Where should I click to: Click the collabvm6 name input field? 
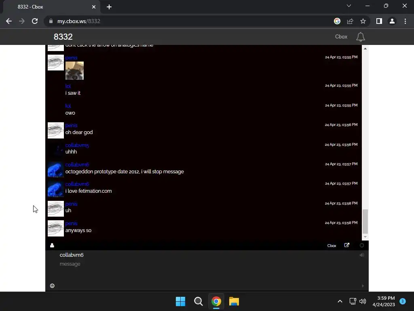click(x=207, y=255)
